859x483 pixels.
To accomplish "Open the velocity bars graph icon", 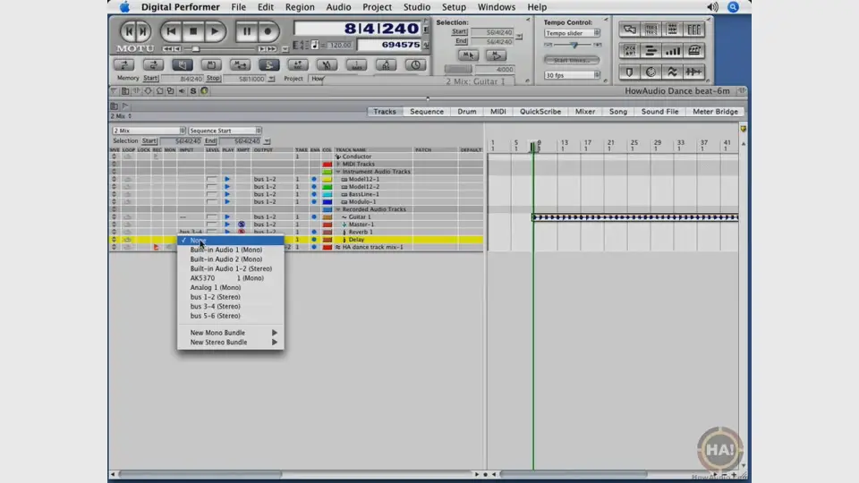I will 672,51.
